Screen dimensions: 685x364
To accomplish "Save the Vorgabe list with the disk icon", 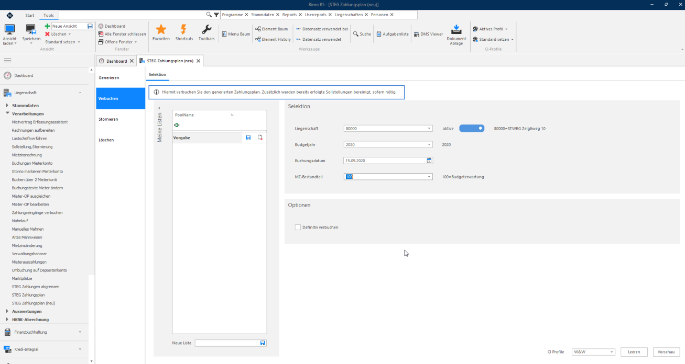I will (x=248, y=138).
